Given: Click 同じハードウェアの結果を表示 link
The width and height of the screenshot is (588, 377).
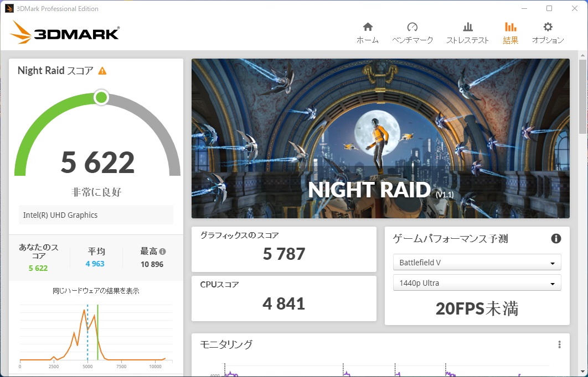Looking at the screenshot, I should (x=96, y=291).
